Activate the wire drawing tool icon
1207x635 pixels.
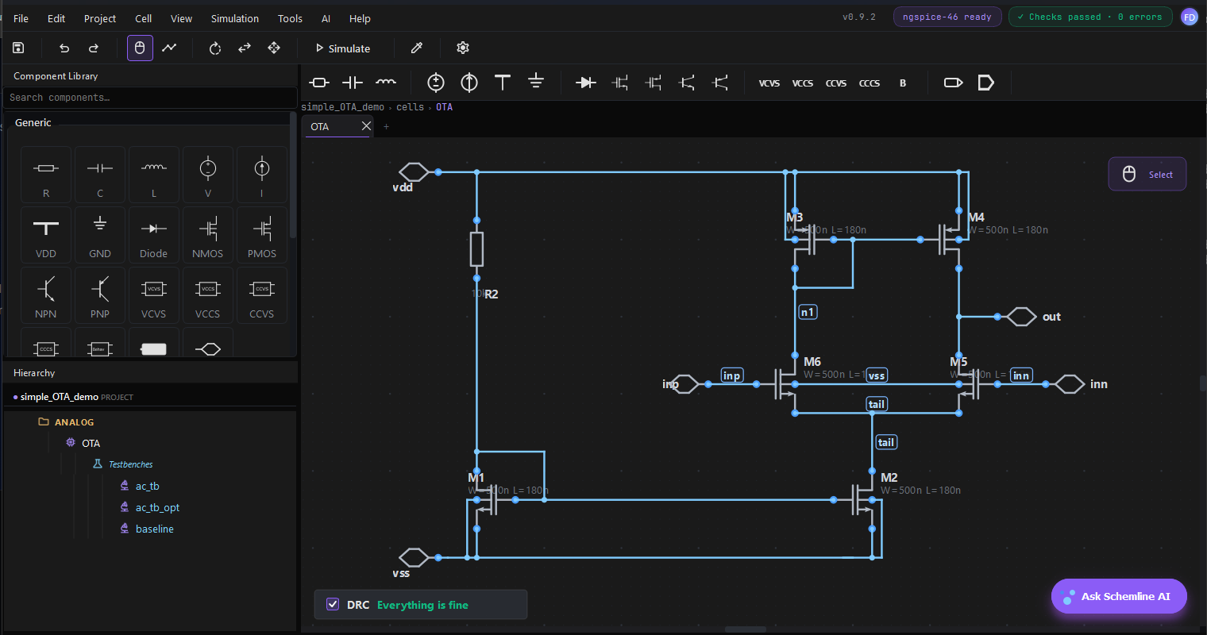(169, 48)
